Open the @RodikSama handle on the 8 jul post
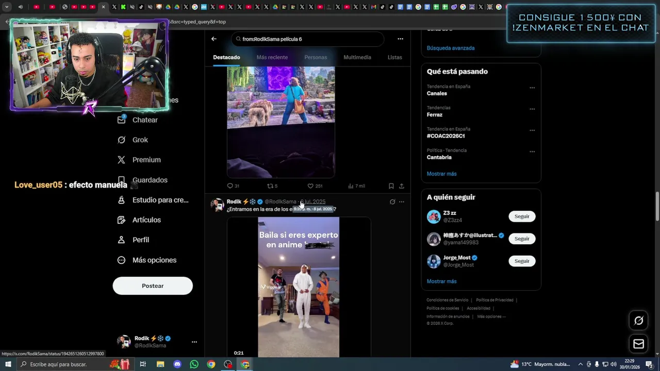Screen dimensions: 660x371 click(280, 202)
